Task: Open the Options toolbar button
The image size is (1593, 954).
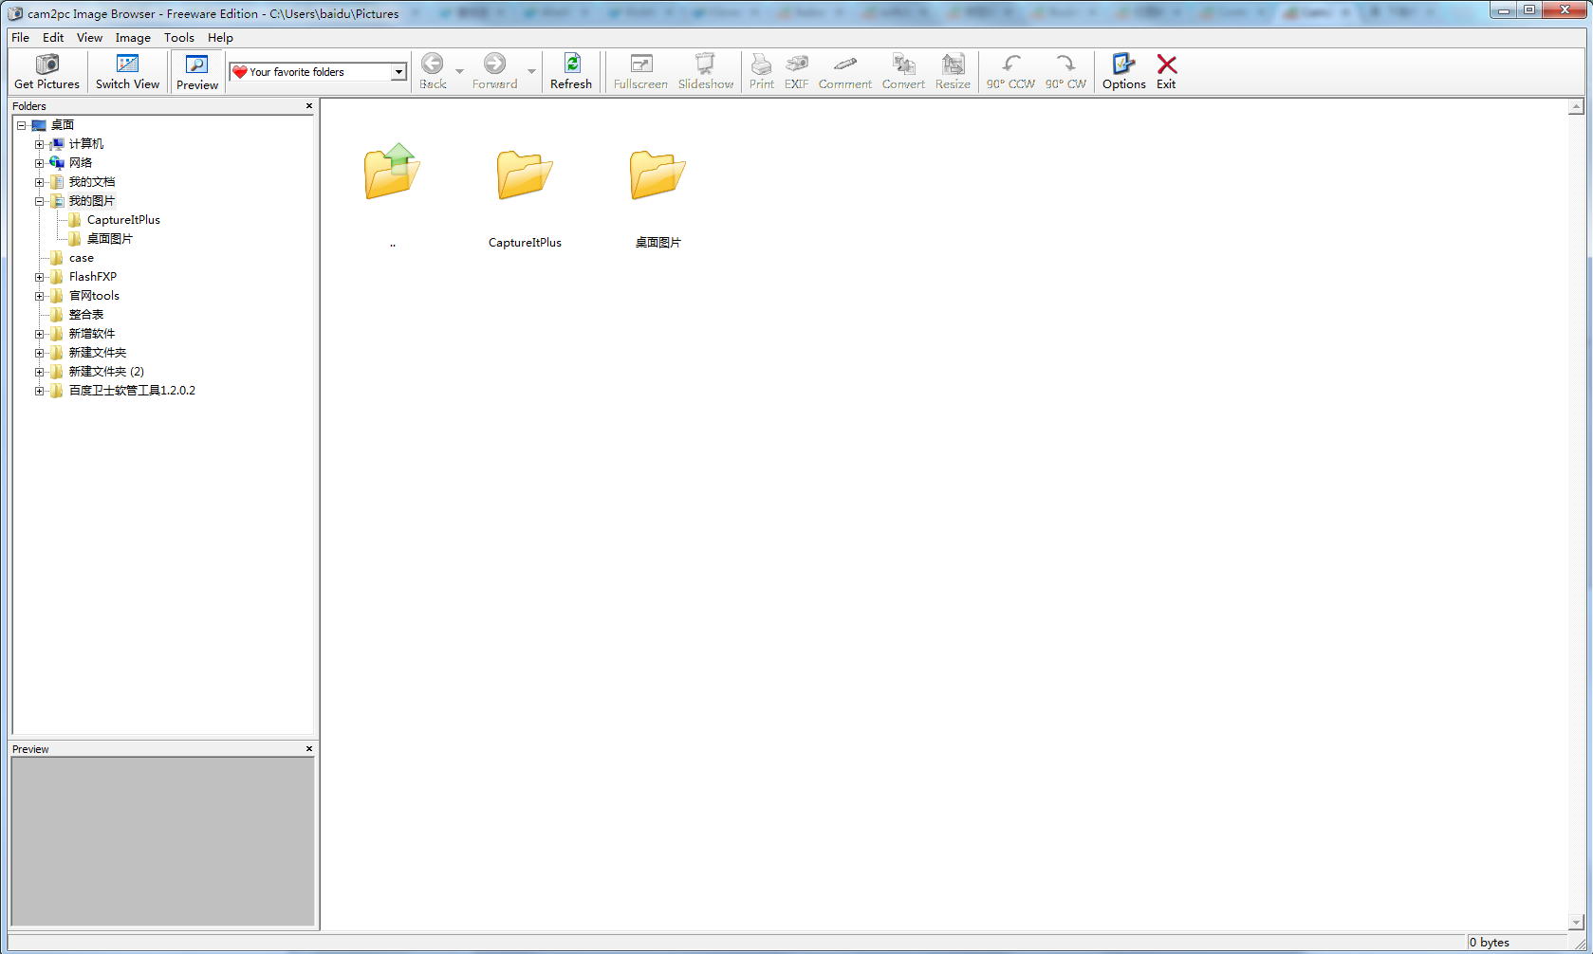Action: pyautogui.click(x=1124, y=72)
